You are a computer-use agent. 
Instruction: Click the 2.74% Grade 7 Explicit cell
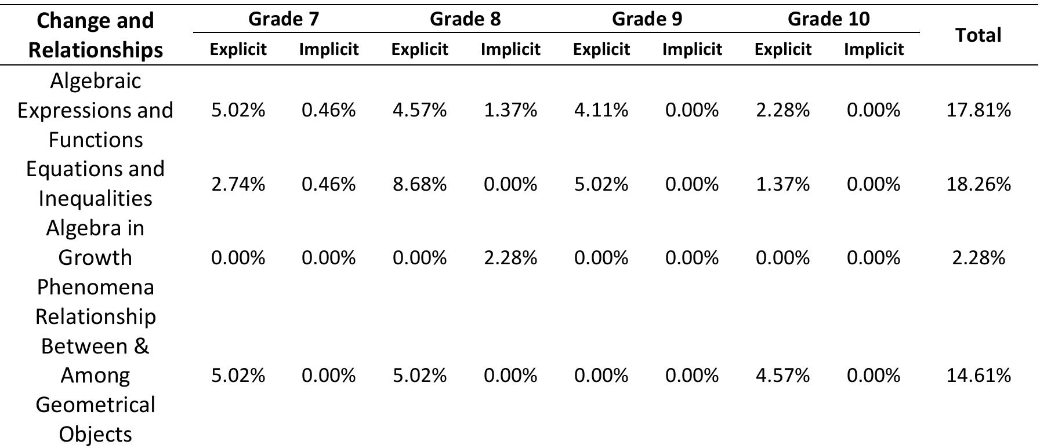click(238, 184)
